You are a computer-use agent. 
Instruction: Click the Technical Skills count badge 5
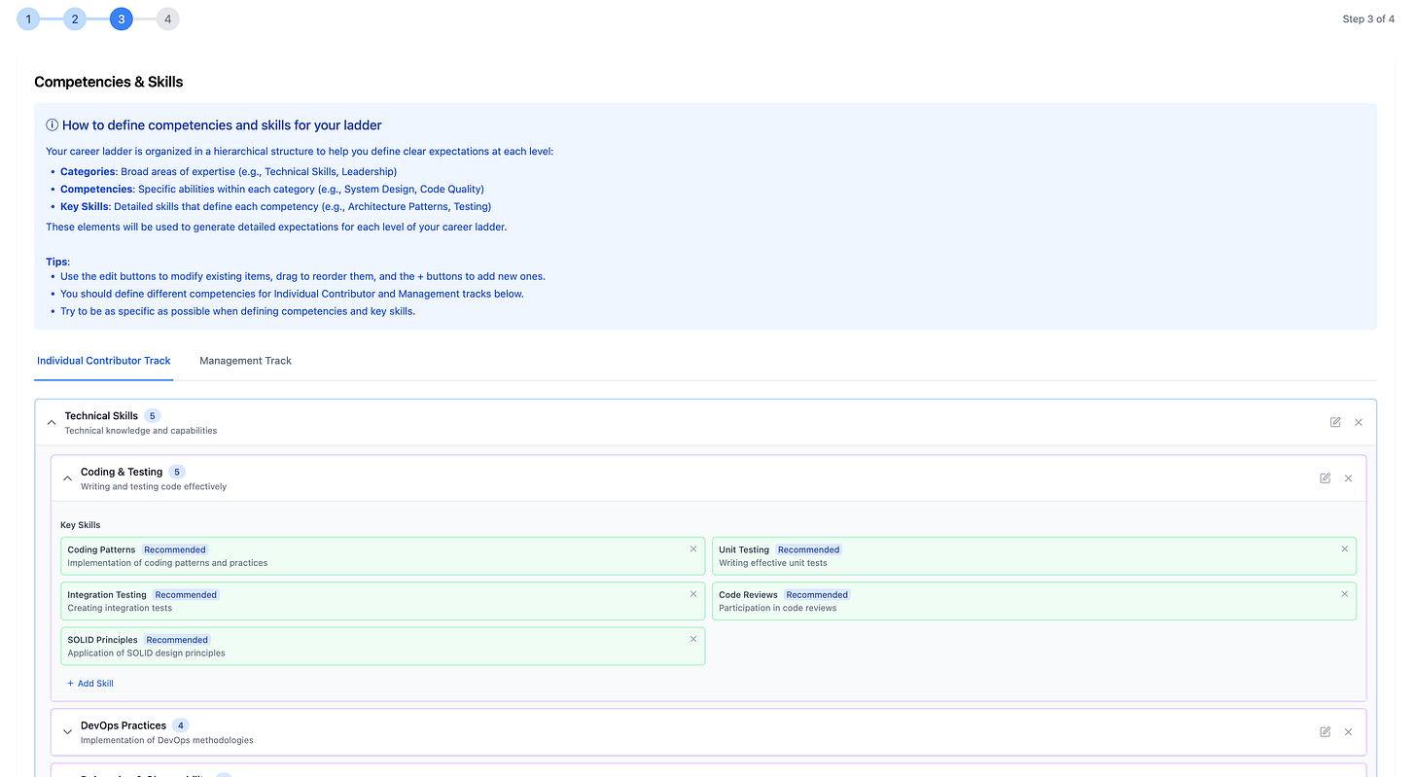pos(153,416)
